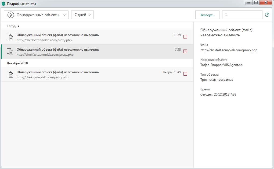Maximize the Подробные отчеты window
Screen dimensions: 274x169
pos(256,3)
